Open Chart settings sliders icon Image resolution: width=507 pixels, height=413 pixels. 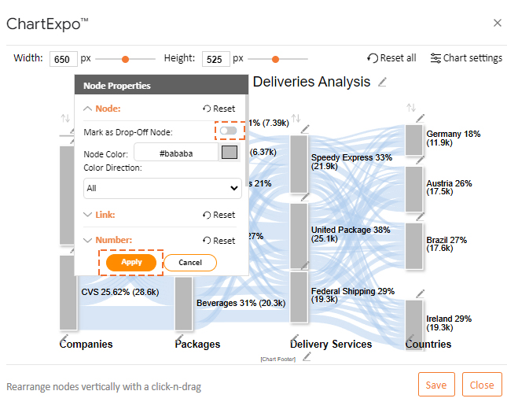coord(435,58)
